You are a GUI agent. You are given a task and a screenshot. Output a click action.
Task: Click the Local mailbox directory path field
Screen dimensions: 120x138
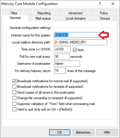click(x=81, y=42)
